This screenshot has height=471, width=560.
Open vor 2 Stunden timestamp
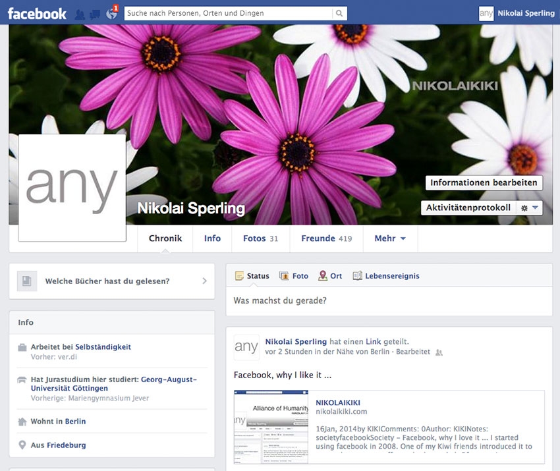pos(289,352)
